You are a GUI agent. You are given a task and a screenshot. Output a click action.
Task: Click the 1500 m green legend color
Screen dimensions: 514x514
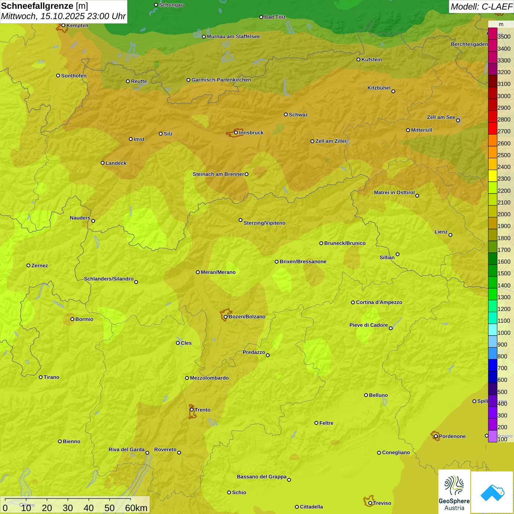(x=493, y=271)
